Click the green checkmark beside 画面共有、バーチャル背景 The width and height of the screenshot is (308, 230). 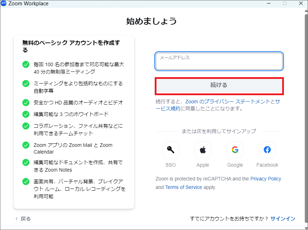26,182
